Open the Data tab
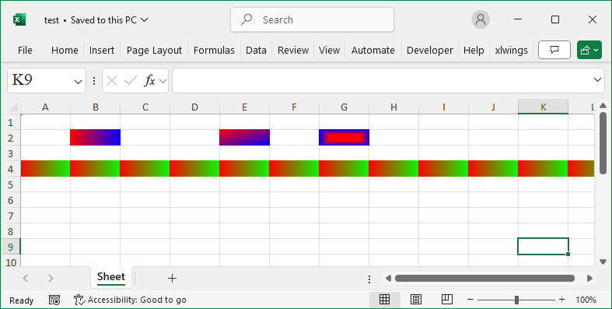612x309 pixels. tap(256, 51)
